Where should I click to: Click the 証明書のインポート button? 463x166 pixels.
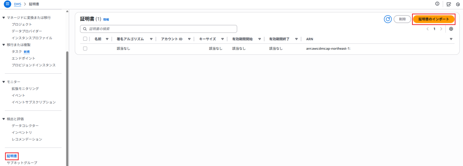tap(434, 19)
